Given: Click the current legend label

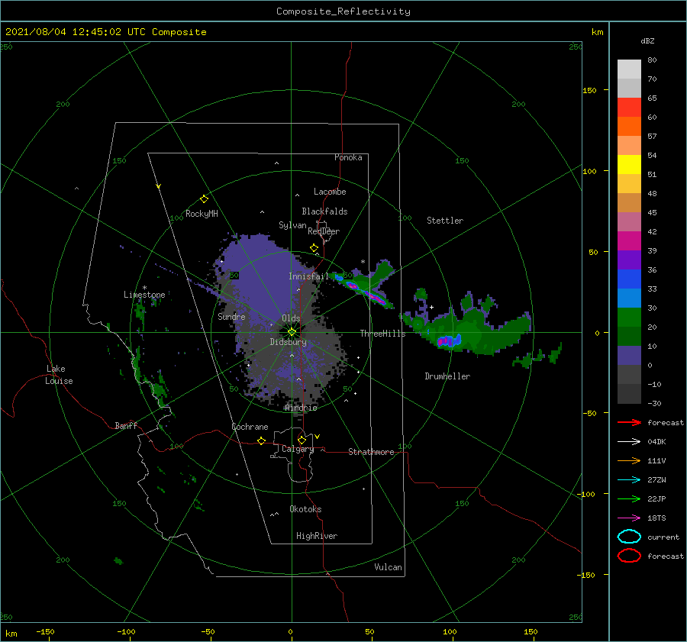Looking at the screenshot, I should 663,537.
